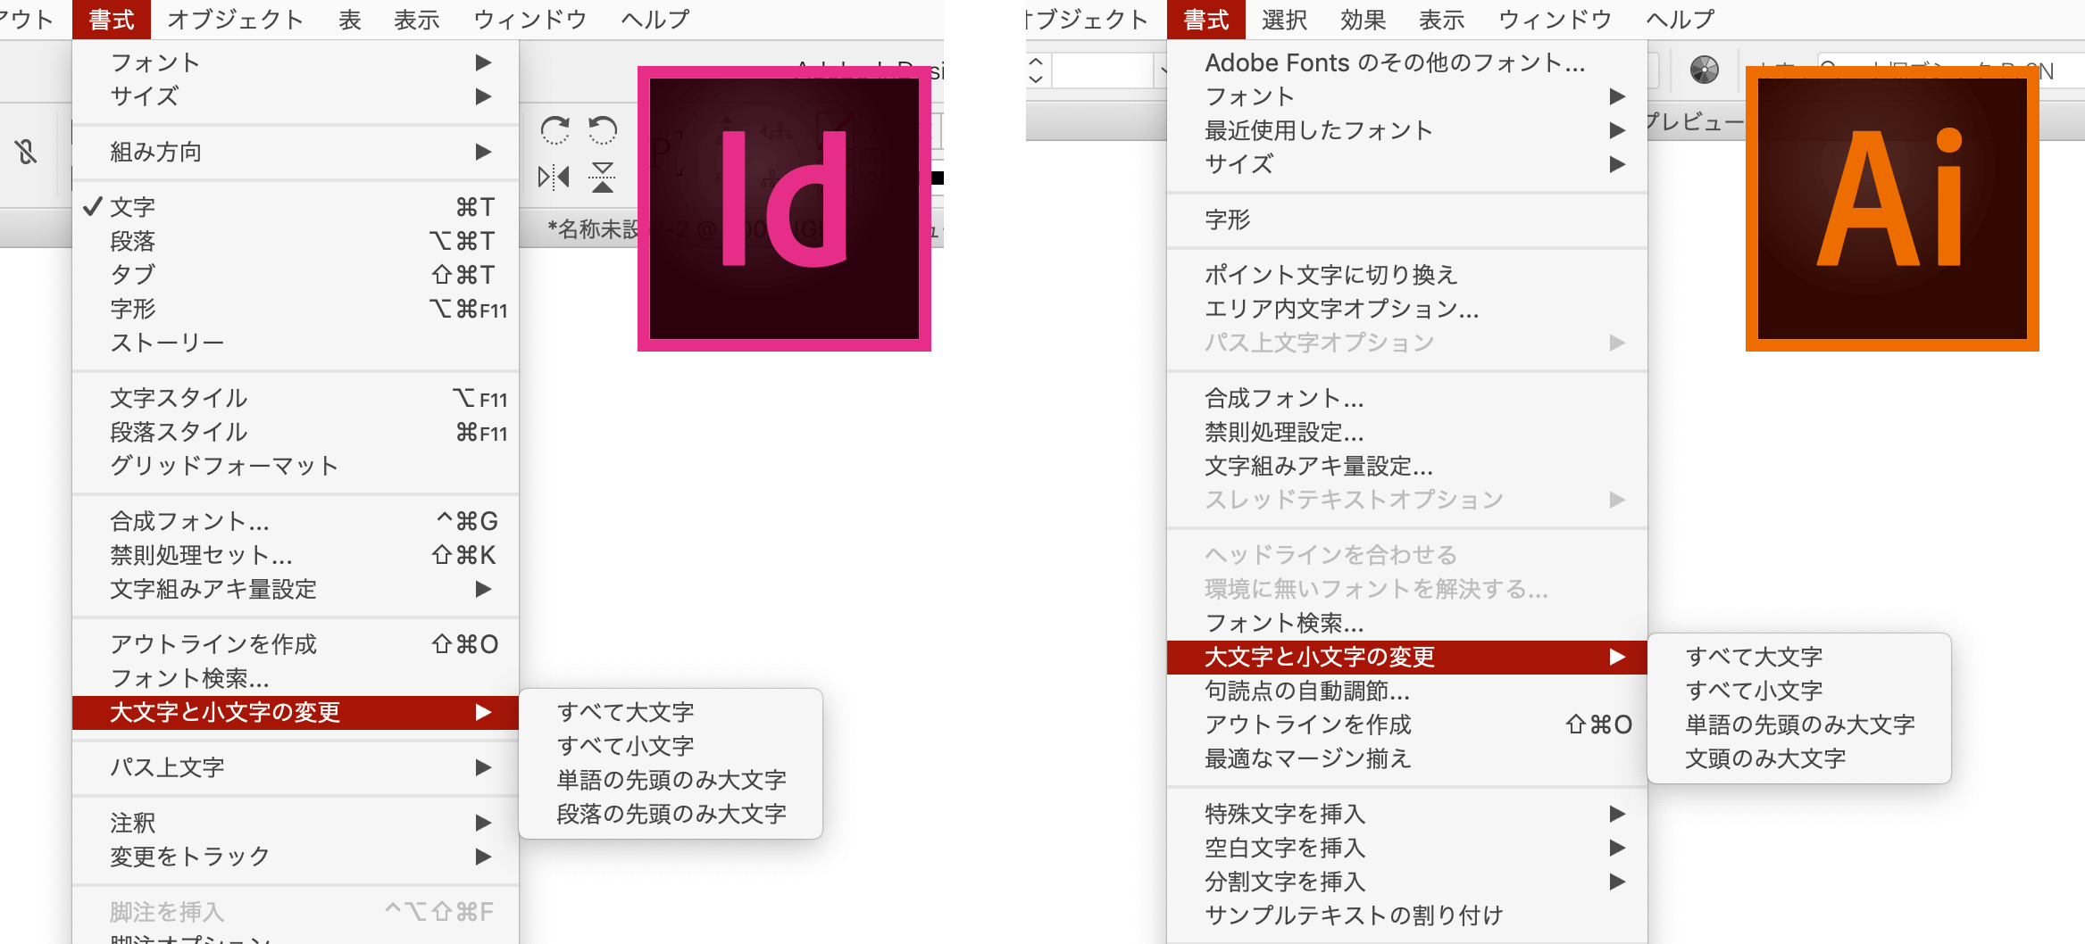
Task: Click the crossed-out link icon in InDesign toolbar
Action: coord(26,153)
